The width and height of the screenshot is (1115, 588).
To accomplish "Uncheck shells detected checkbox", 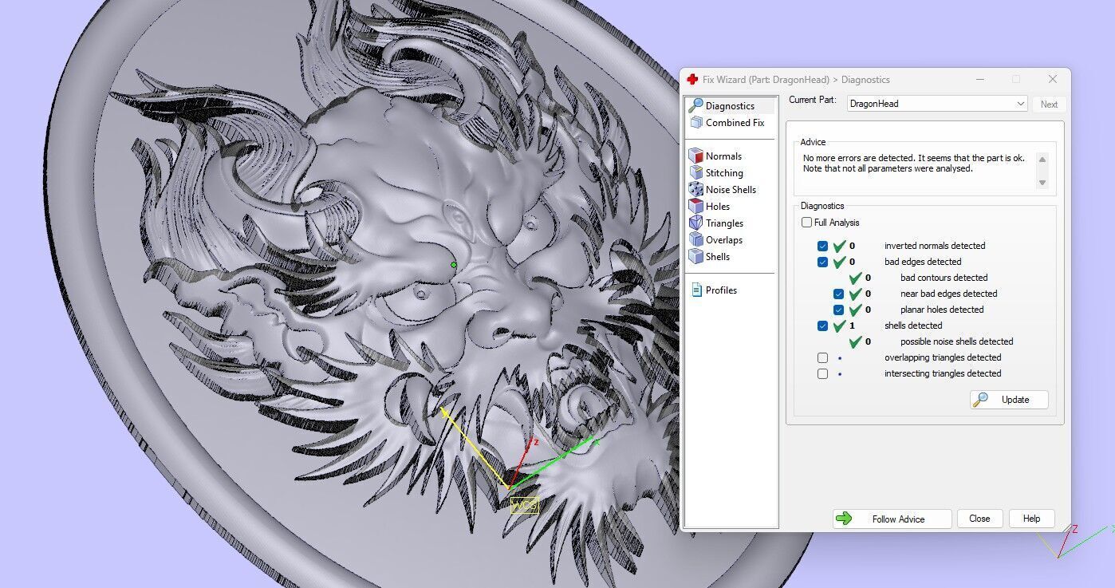I will [x=822, y=326].
